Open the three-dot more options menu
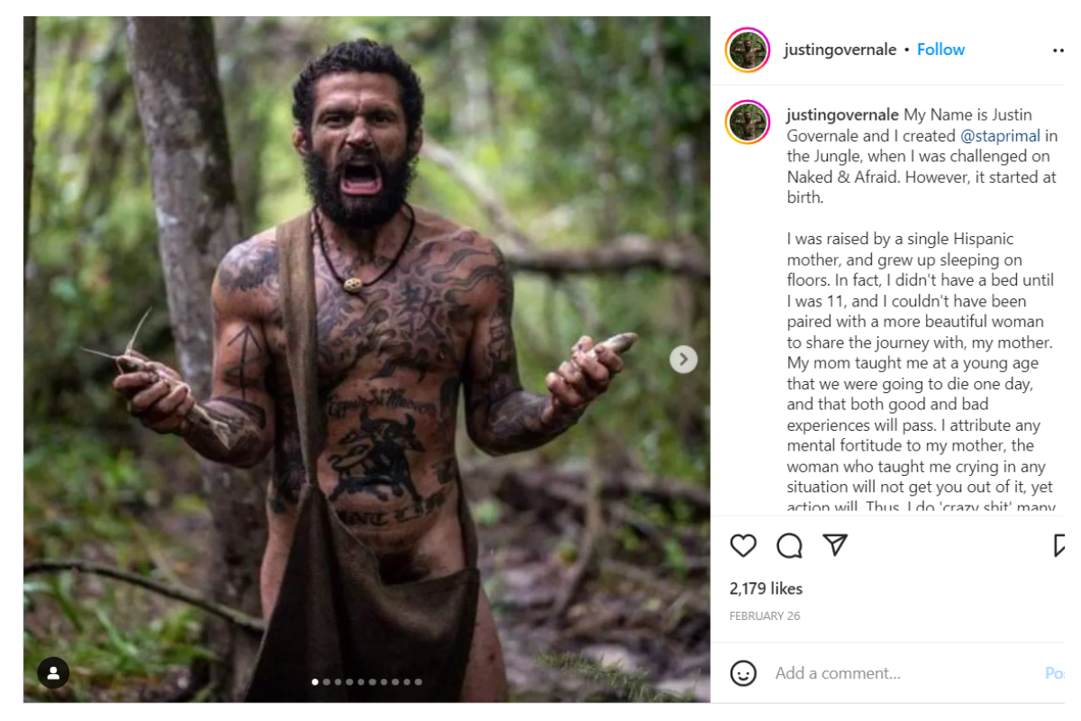This screenshot has width=1081, height=721. 1058,50
